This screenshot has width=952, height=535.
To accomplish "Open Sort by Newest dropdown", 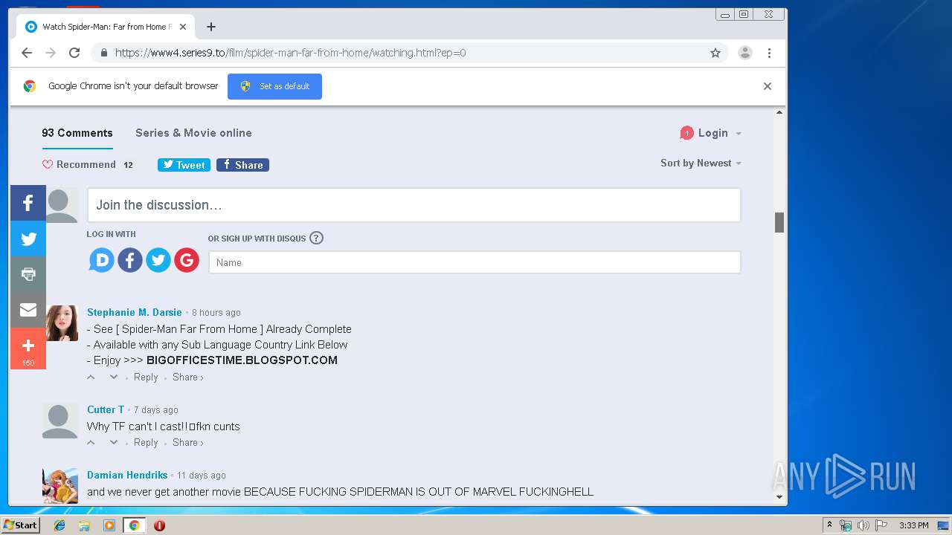I will [x=701, y=163].
